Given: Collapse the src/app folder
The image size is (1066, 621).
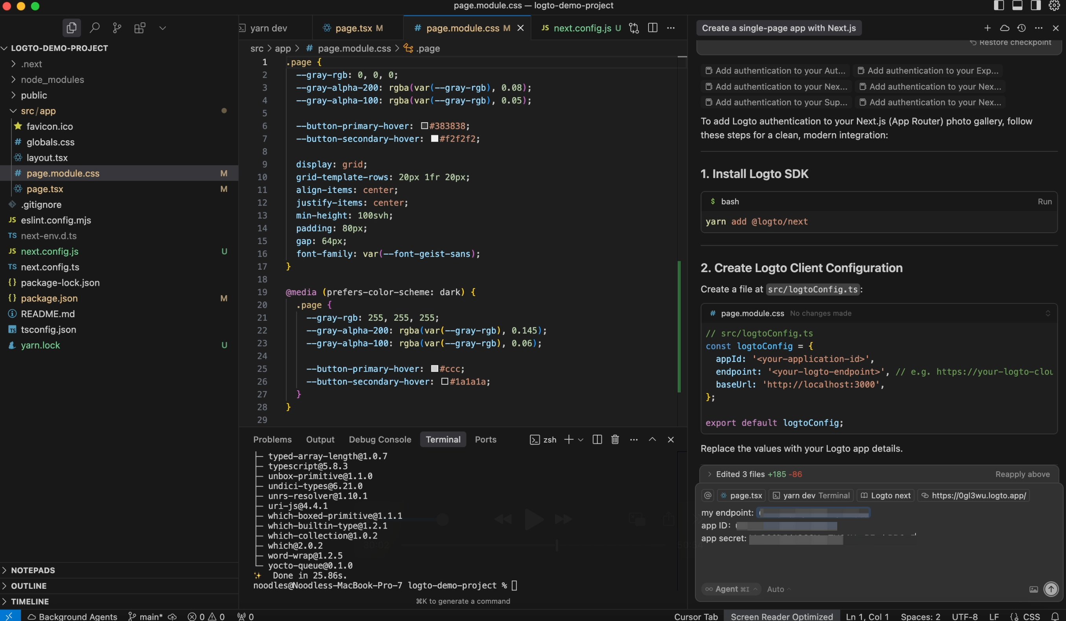Looking at the screenshot, I should coord(38,111).
